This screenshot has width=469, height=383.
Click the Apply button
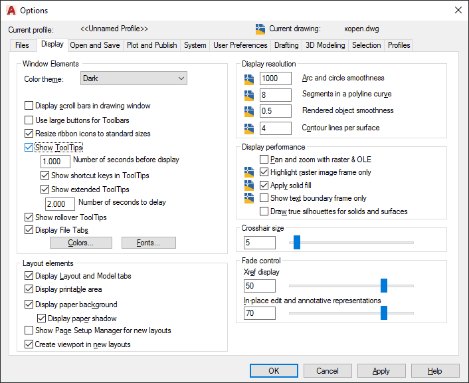[x=381, y=371]
